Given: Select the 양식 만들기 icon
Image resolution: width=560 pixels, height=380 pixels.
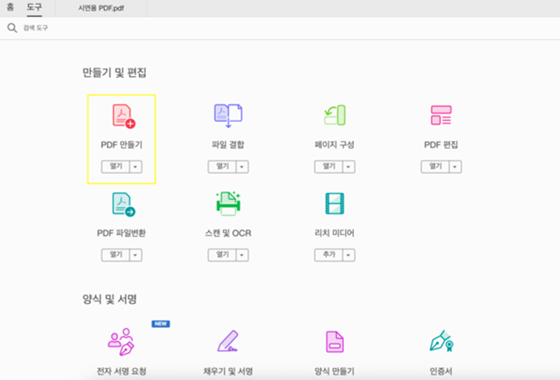Looking at the screenshot, I should click(335, 342).
